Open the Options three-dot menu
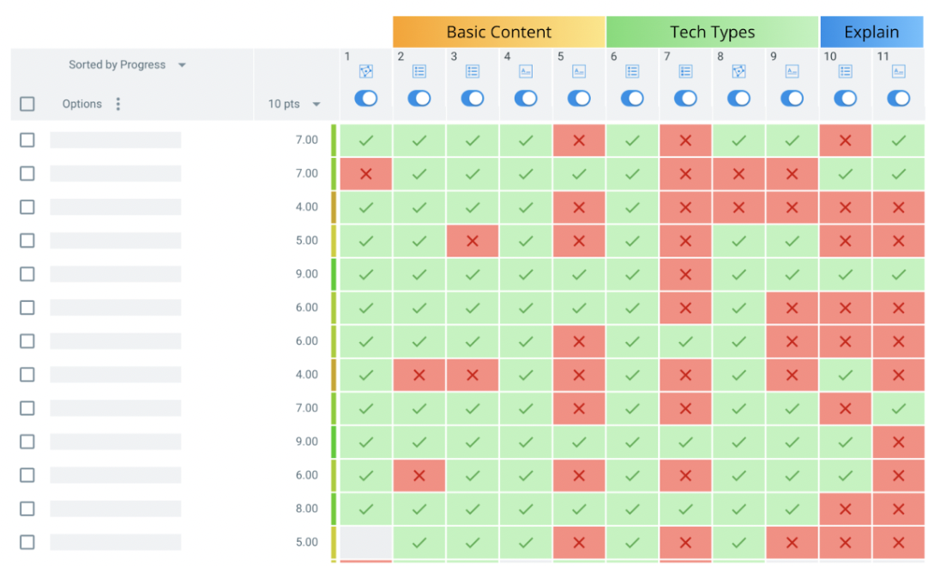The width and height of the screenshot is (928, 566). [118, 104]
